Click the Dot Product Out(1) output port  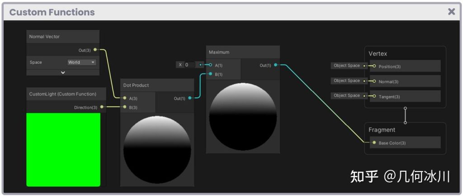pos(189,98)
